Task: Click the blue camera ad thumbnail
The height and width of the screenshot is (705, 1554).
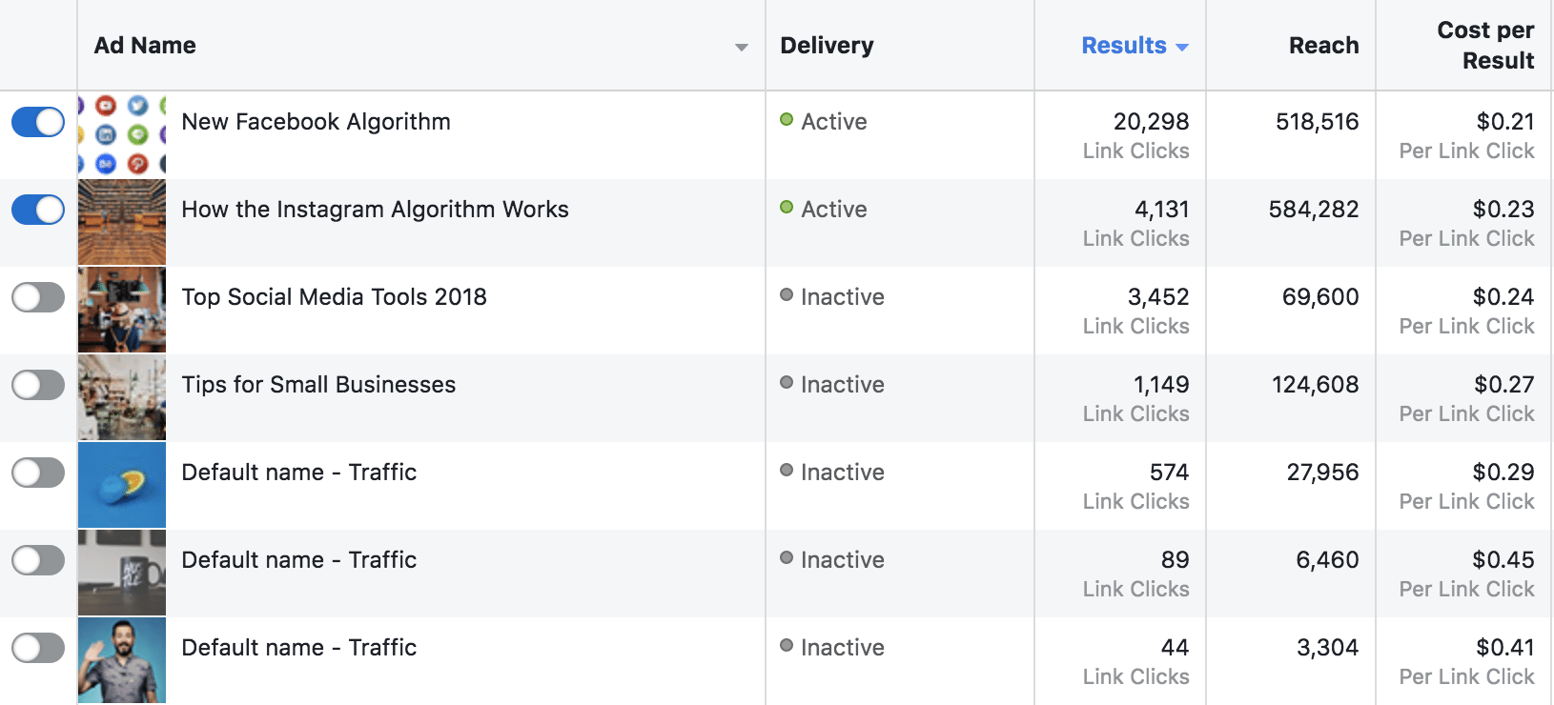Action: pyautogui.click(x=121, y=485)
